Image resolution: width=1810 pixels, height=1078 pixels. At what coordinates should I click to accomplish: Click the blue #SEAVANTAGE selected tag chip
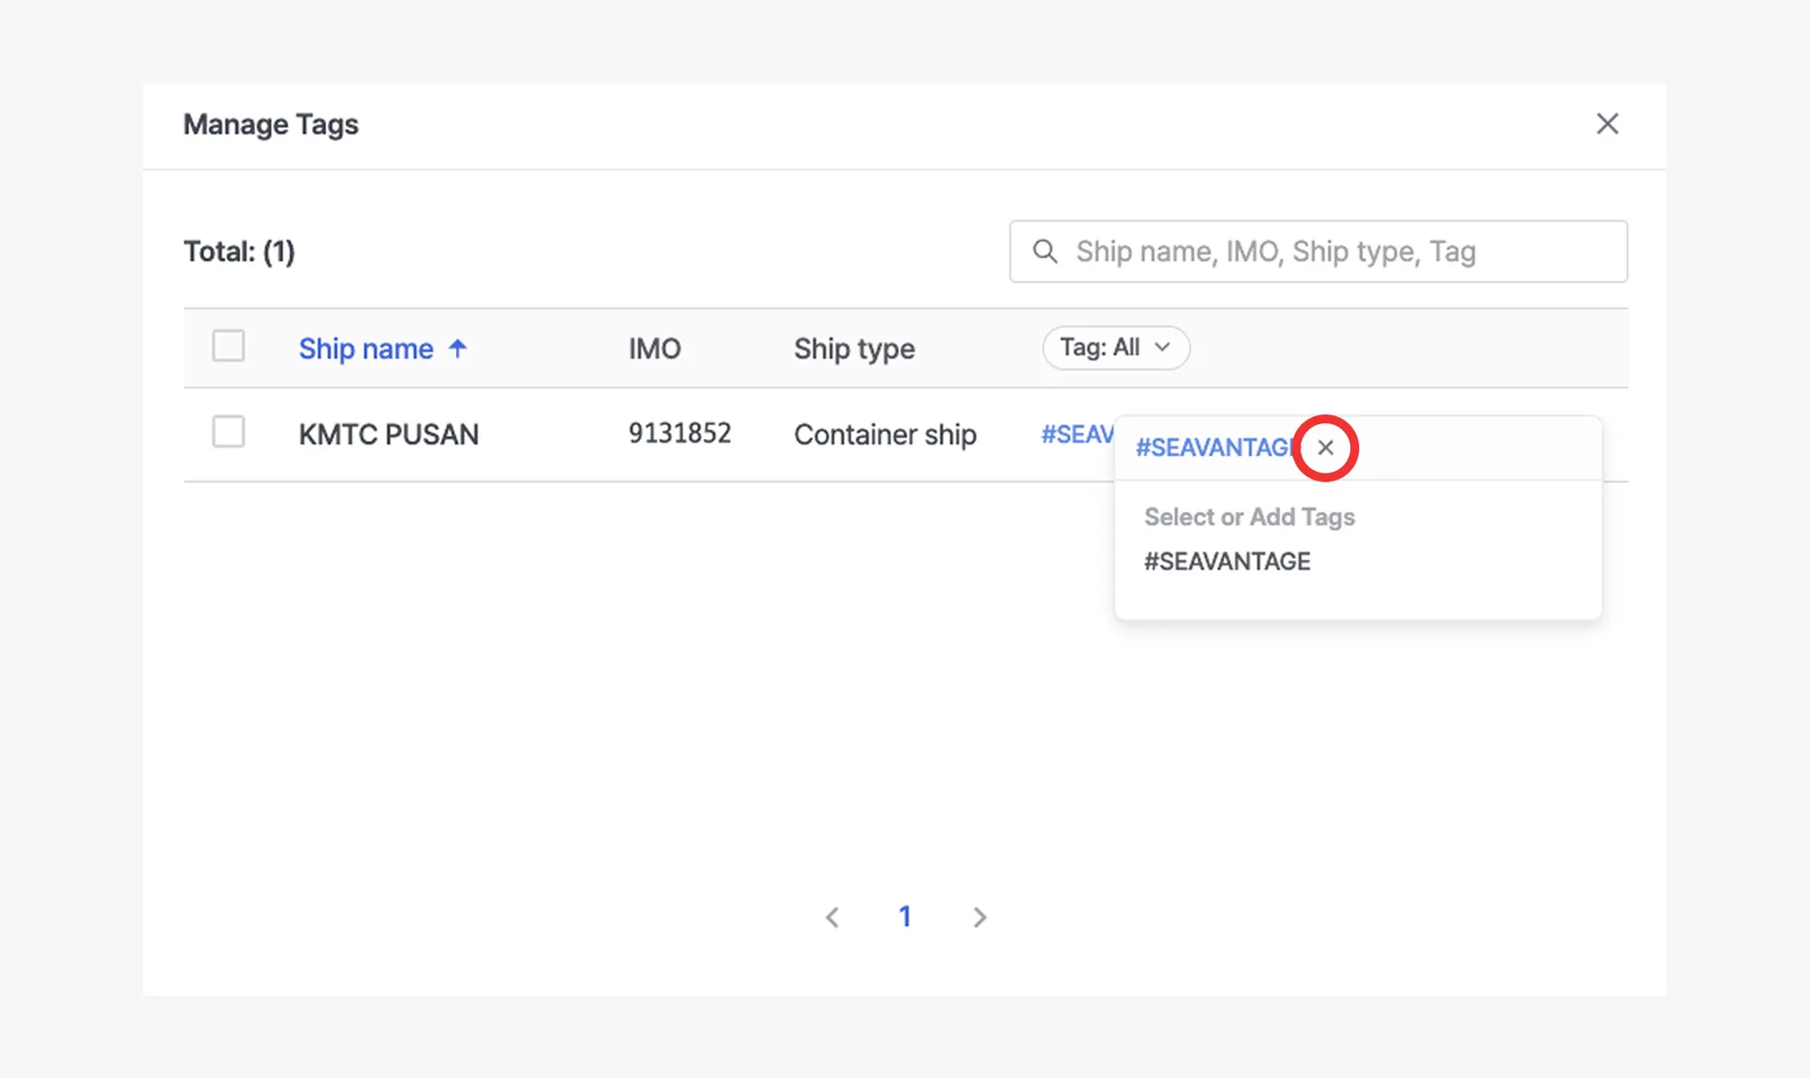coord(1215,448)
